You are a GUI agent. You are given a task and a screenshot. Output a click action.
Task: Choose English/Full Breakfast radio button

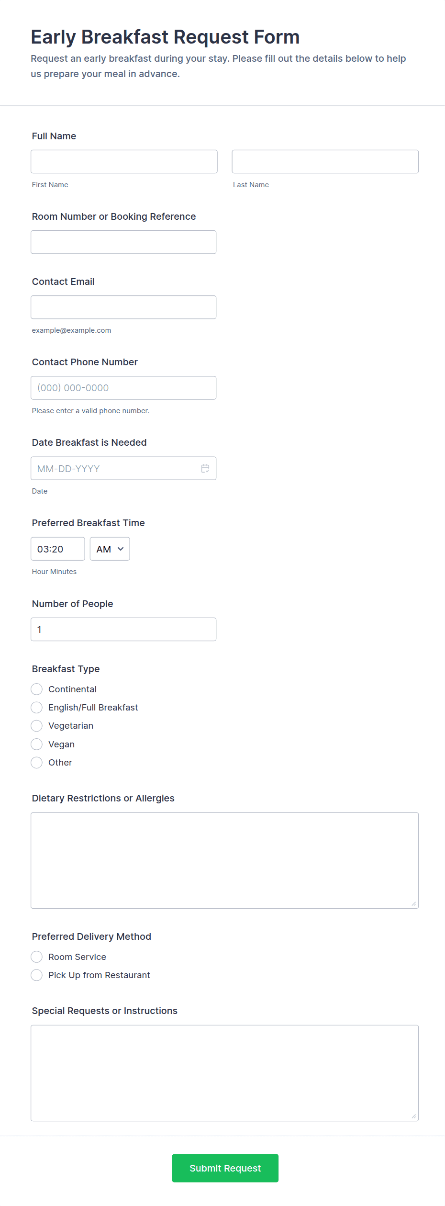coord(37,707)
